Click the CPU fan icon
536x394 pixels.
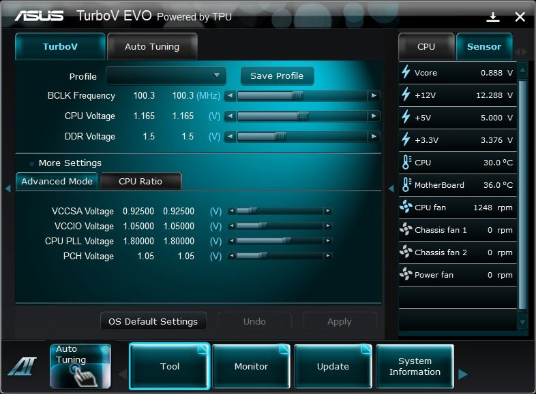click(x=406, y=207)
